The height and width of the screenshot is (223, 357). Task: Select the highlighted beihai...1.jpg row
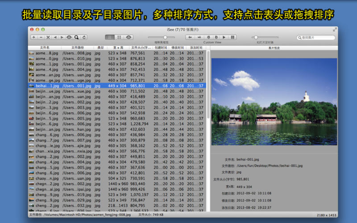coord(117,86)
